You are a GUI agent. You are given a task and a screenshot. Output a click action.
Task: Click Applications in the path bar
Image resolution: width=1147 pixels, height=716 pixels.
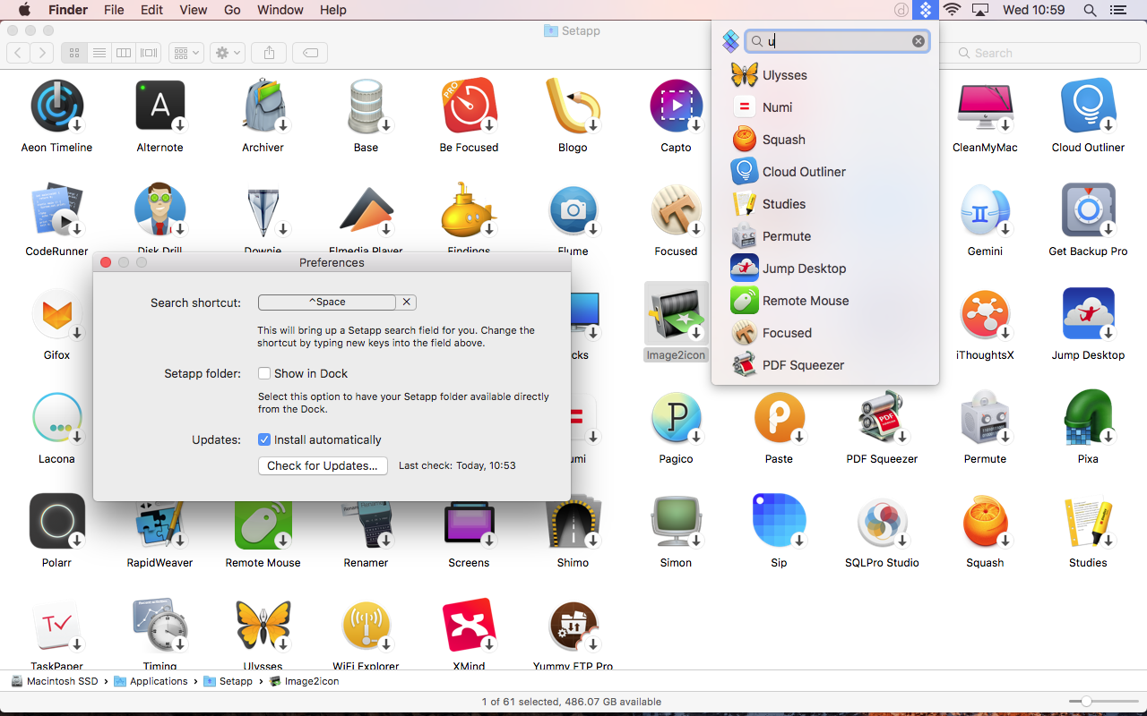151,681
